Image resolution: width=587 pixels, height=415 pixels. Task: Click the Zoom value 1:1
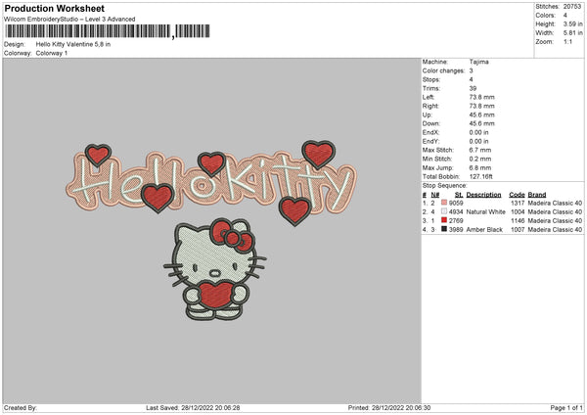[x=567, y=41]
